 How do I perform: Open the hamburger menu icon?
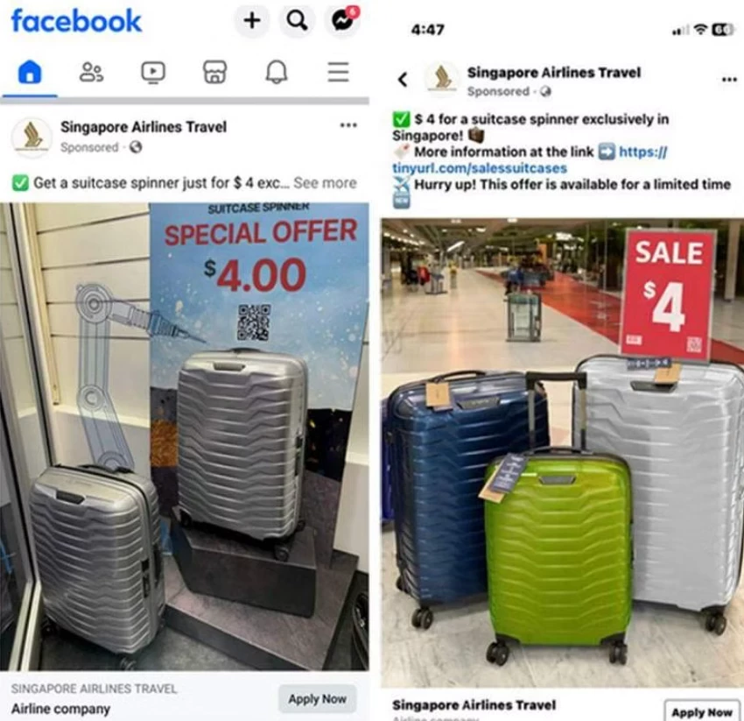point(339,72)
